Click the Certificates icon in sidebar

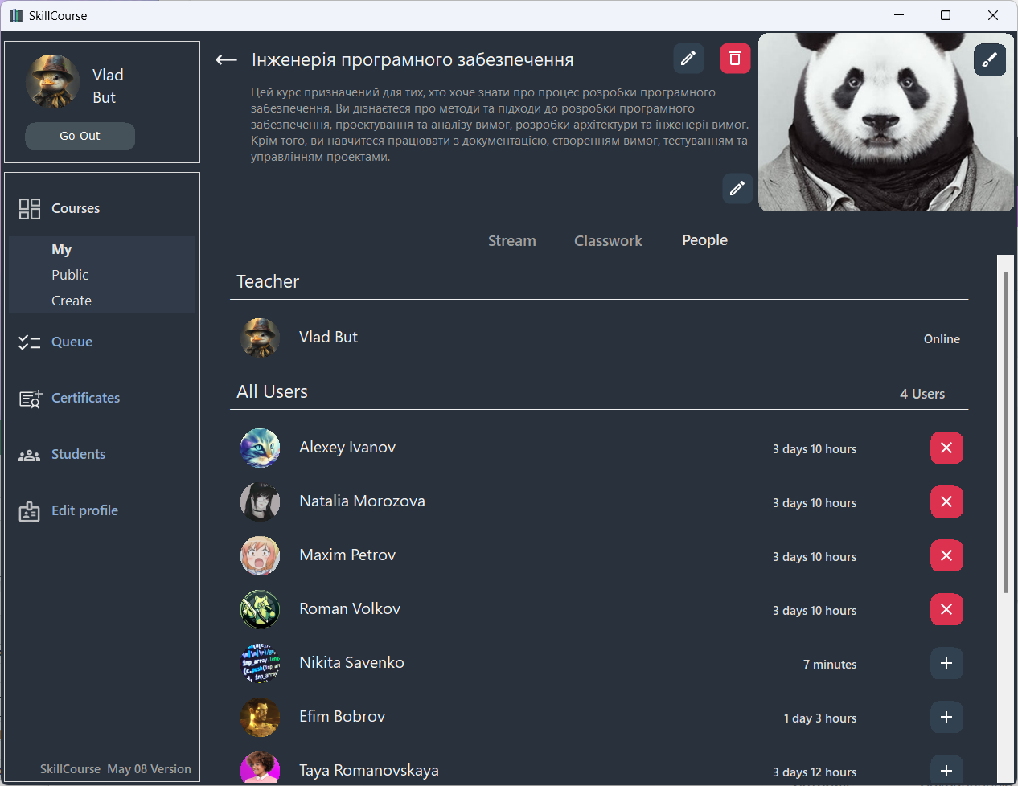click(30, 399)
